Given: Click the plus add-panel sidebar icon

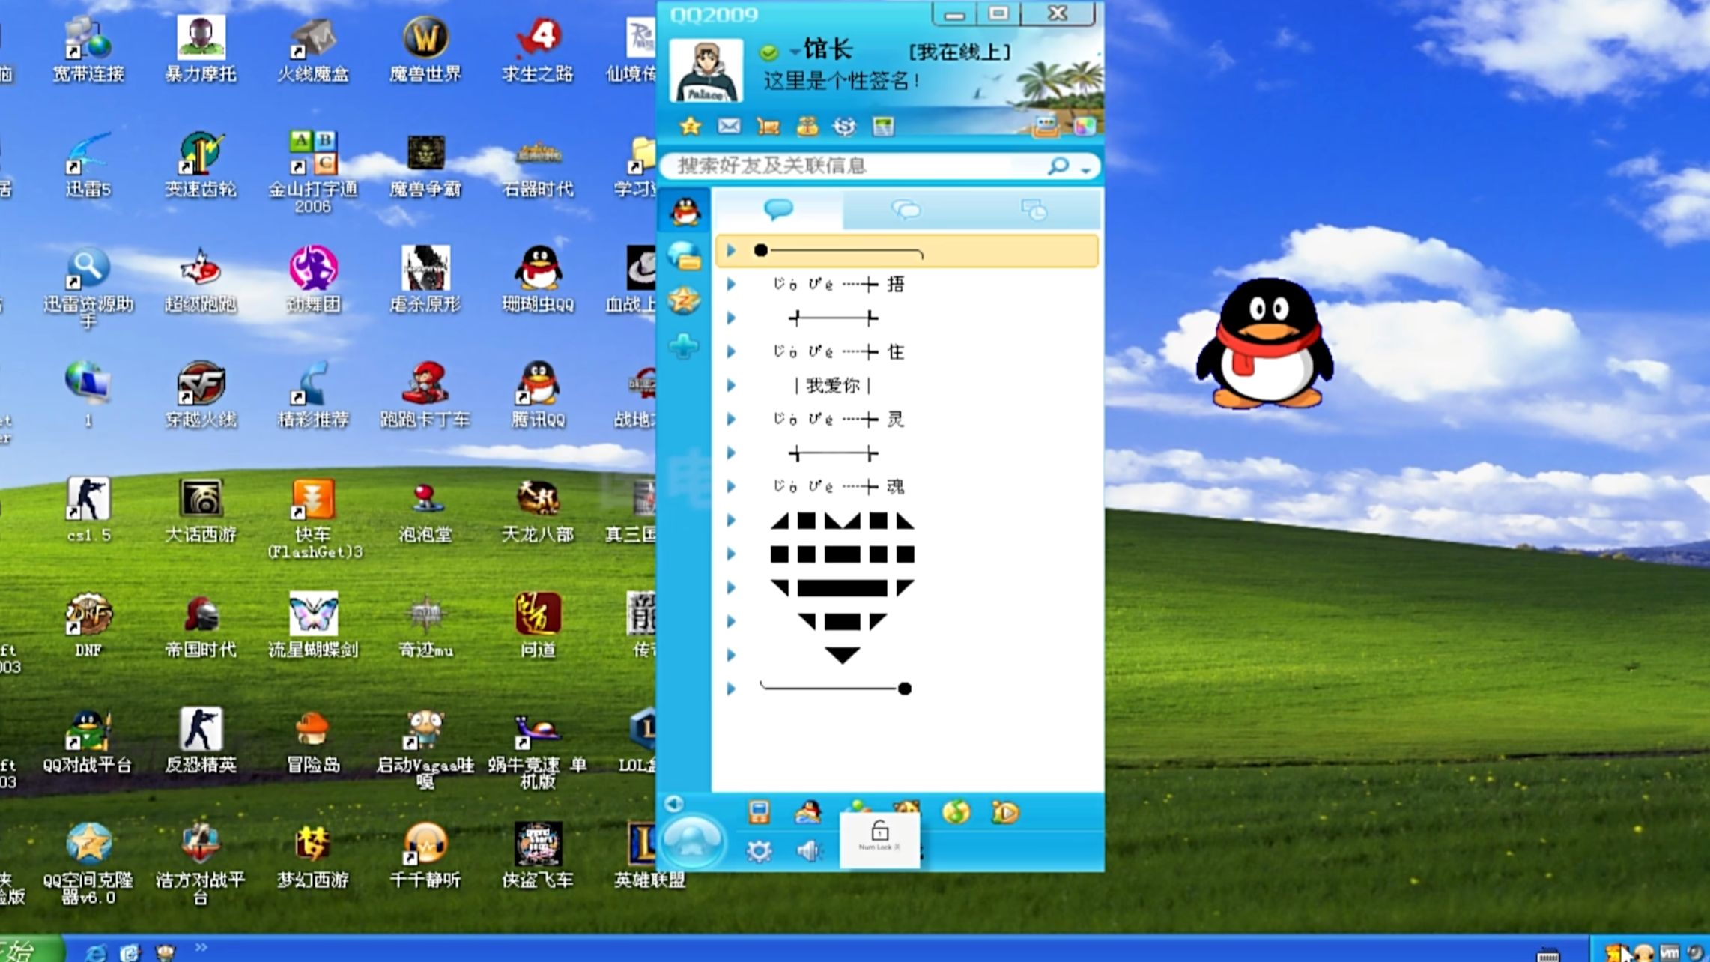Looking at the screenshot, I should coord(683,346).
